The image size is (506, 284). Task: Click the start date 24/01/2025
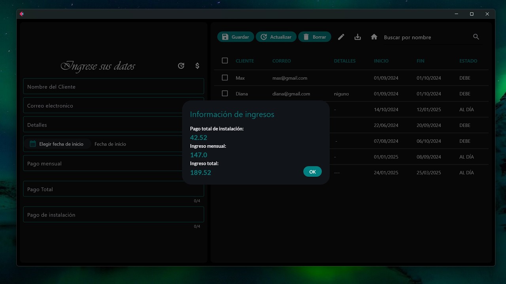tap(386, 173)
